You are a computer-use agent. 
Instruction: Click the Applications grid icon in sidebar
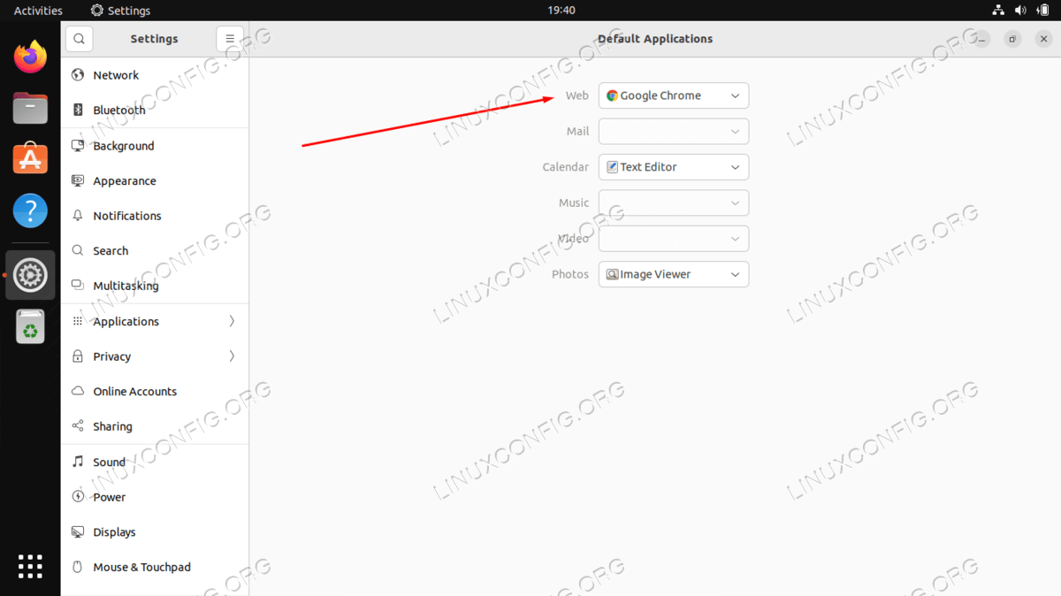(78, 321)
